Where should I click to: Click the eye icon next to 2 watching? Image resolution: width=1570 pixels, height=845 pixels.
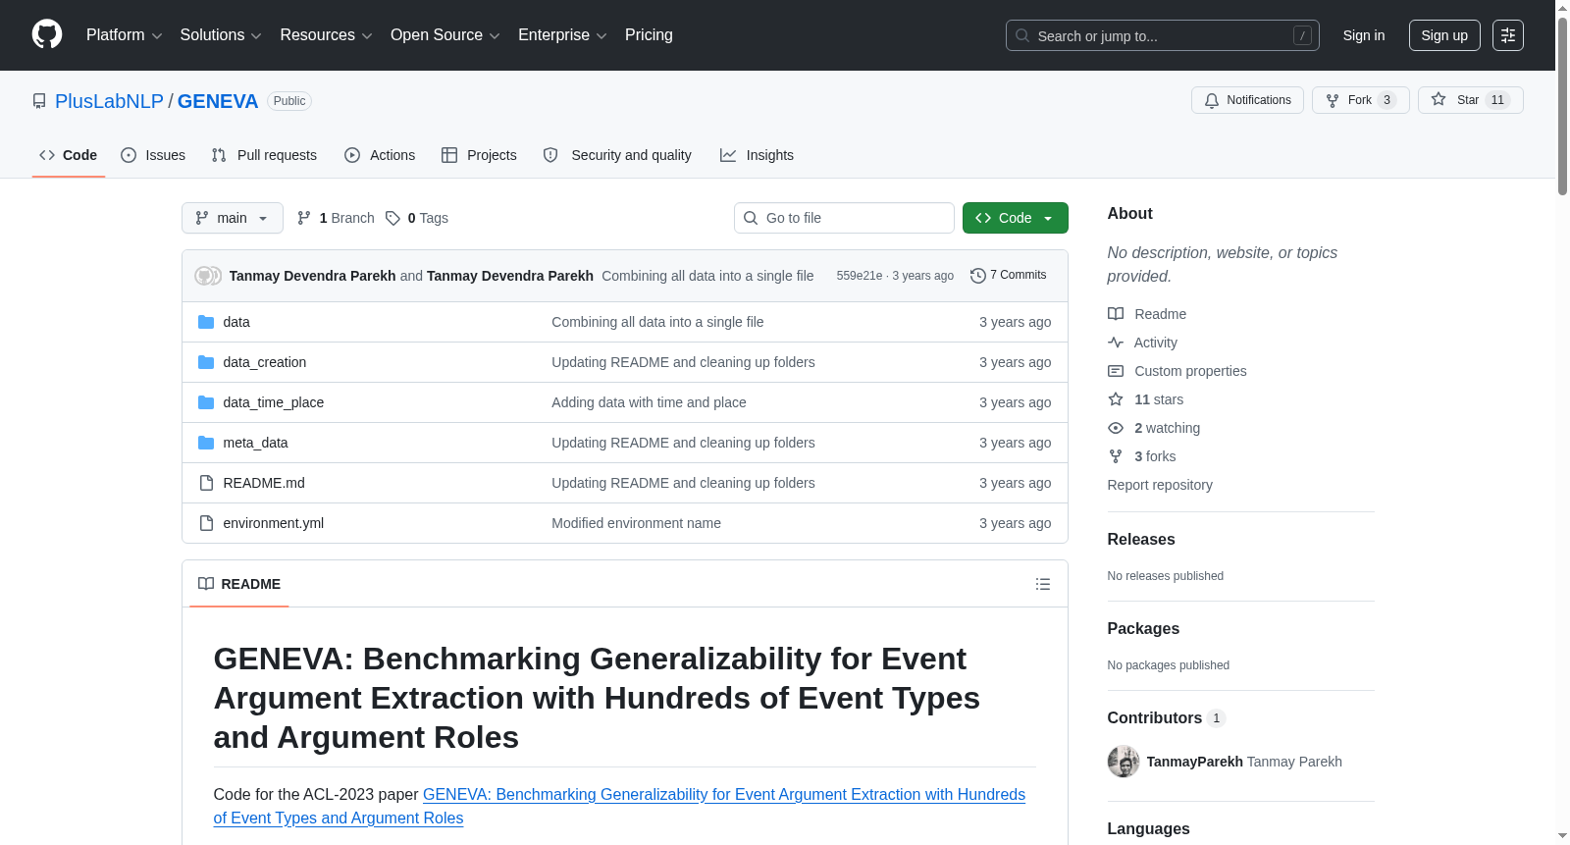pyautogui.click(x=1116, y=428)
